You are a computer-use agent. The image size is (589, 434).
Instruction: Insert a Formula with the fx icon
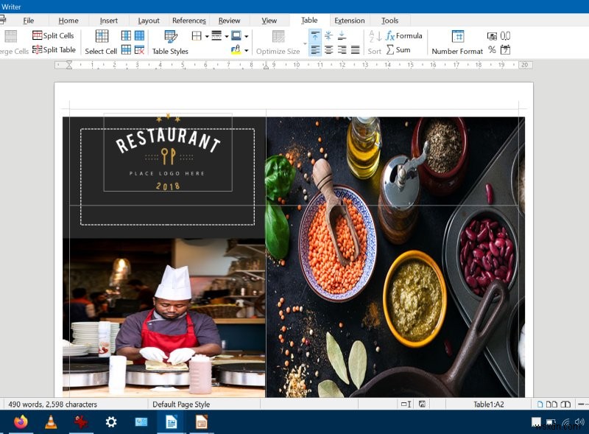(389, 35)
